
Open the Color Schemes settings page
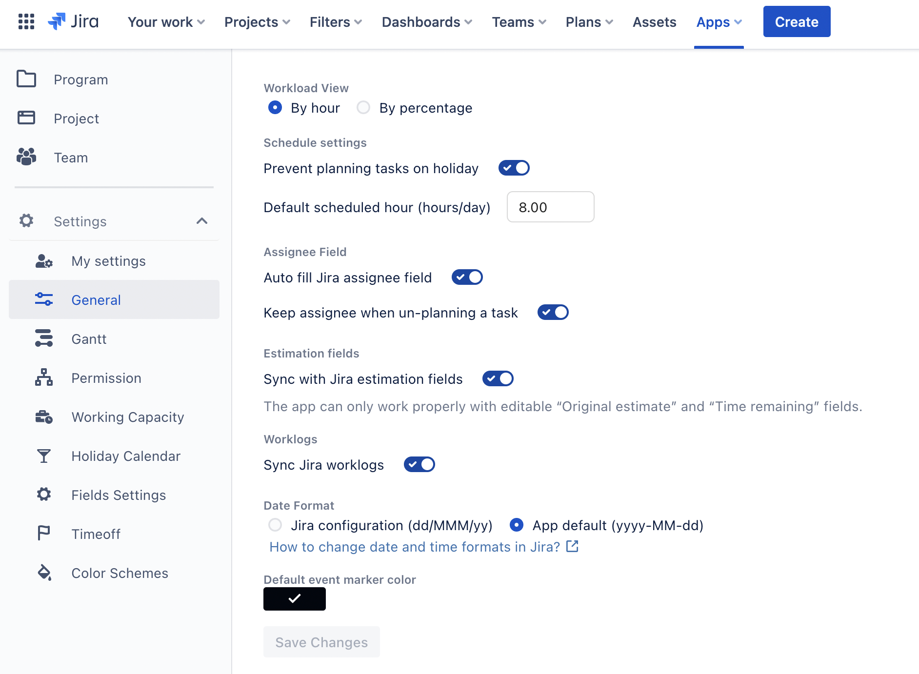click(114, 573)
